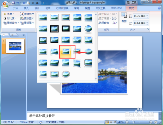Image resolution: width=163 pixels, height=125 pixels.
Task: Select the rotated white picture style
Action: click(x=54, y=52)
